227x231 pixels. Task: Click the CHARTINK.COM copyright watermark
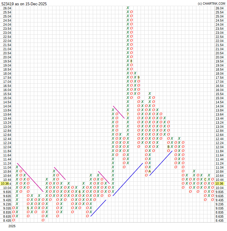point(211,3)
